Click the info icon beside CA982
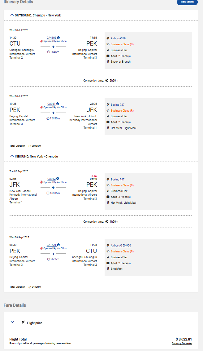The width and height of the screenshot is (203, 351). pos(58,179)
